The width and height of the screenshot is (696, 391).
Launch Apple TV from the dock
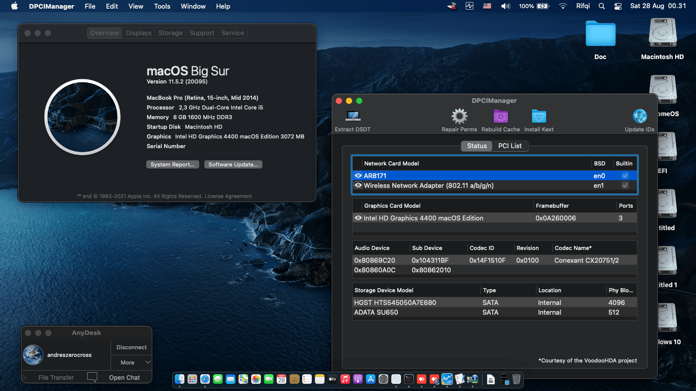(x=332, y=379)
